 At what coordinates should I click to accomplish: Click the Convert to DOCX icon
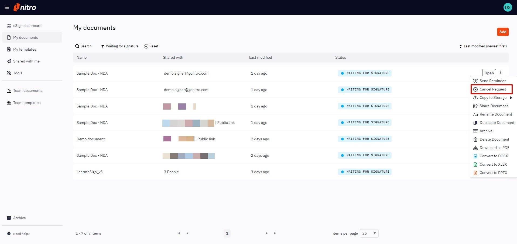[x=475, y=156]
